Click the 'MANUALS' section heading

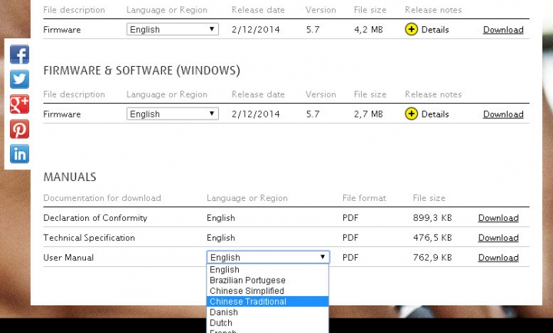pyautogui.click(x=69, y=176)
